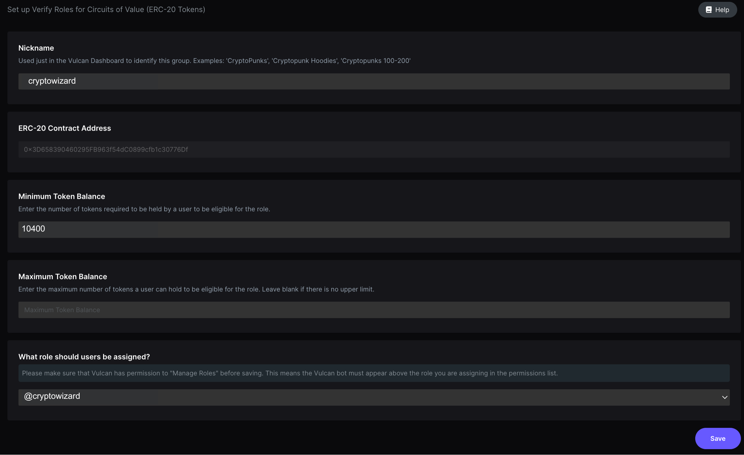Click the Minimum Token Balance heading
The image size is (744, 455).
coord(62,196)
